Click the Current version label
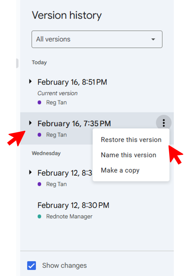 pos(57,93)
